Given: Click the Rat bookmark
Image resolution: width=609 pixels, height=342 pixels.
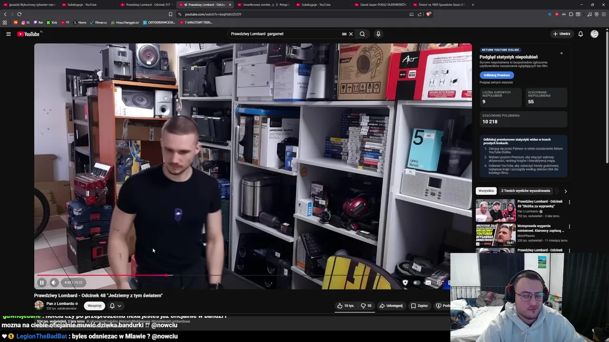Looking at the screenshot, I should (x=38, y=22).
